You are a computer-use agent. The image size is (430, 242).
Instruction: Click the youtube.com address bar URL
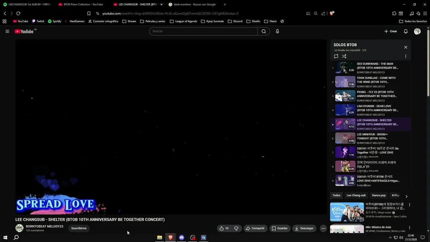(x=170, y=13)
